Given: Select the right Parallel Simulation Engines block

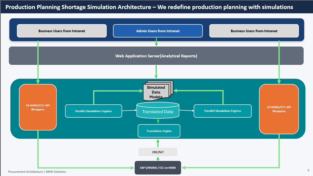Looking at the screenshot, I should coord(222,111).
